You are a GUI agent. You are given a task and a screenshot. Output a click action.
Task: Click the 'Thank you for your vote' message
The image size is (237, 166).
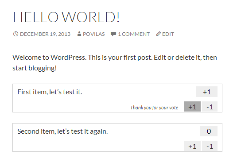(154, 108)
